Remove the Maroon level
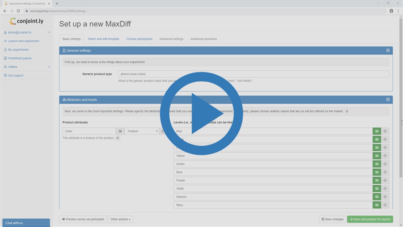The height and width of the screenshot is (227, 403). coord(385,196)
